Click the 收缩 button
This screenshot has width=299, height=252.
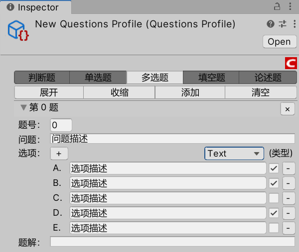(120, 92)
